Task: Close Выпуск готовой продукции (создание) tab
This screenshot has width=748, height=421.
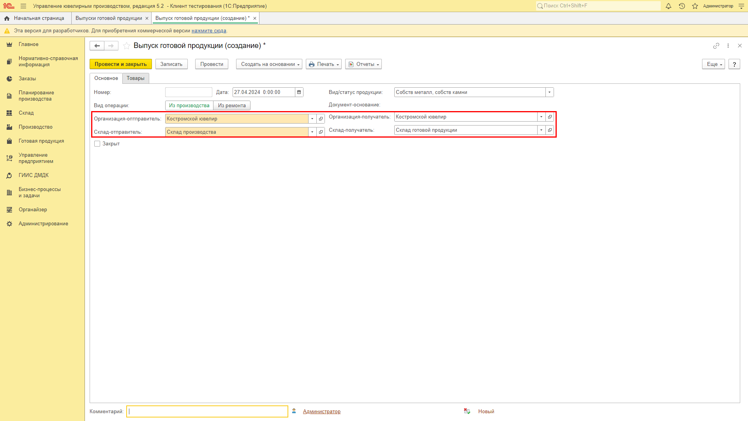Action: tap(255, 18)
